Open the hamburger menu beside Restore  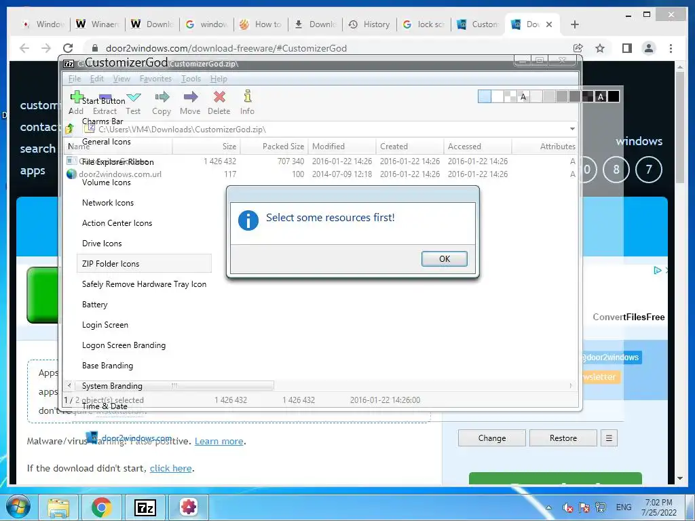[x=609, y=438]
